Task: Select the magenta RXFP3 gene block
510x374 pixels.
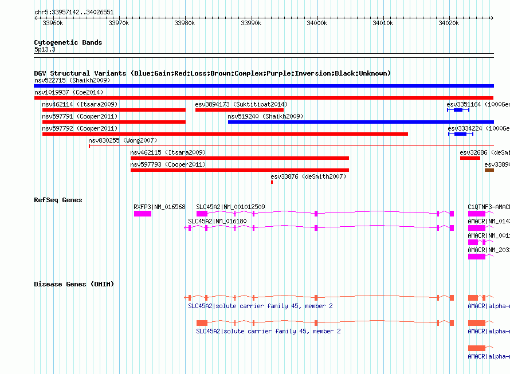Action: 143,214
